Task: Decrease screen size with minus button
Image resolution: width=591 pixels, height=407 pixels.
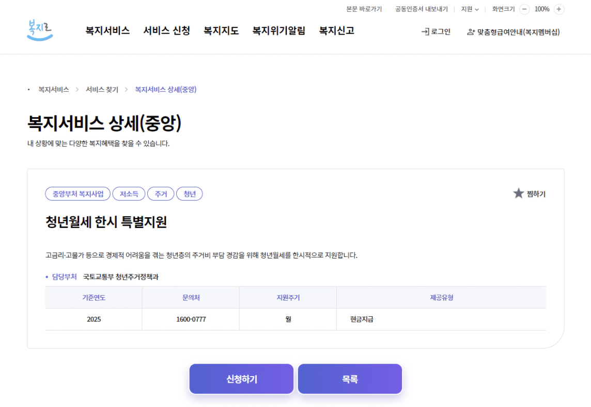Action: click(524, 9)
